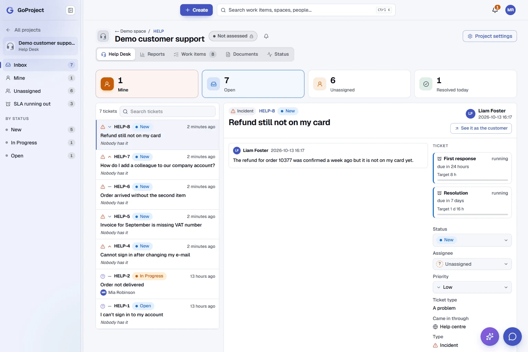This screenshot has height=352, width=528.
Task: Click the Mia Robinson avatar on HELP-2
Action: pyautogui.click(x=103, y=293)
